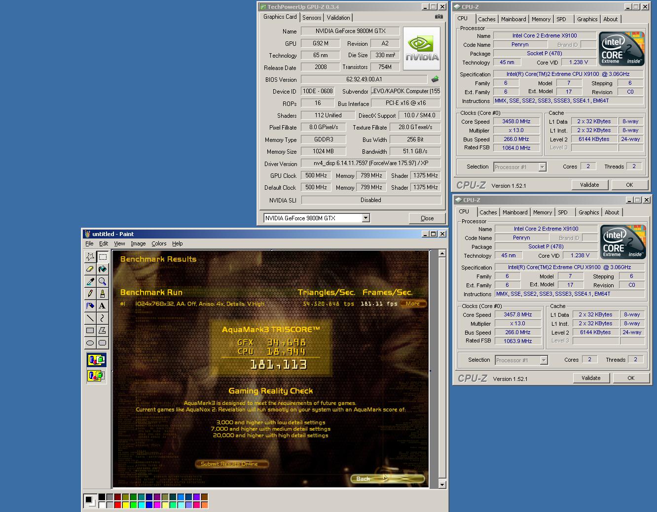The image size is (657, 512).
Task: Select the Curve tool in Paint
Action: (102, 318)
